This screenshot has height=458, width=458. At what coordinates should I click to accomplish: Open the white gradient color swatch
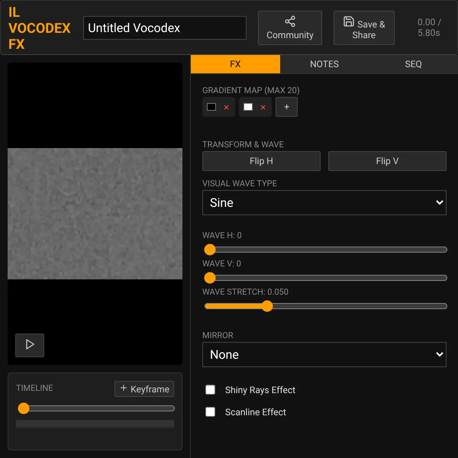coord(248,107)
